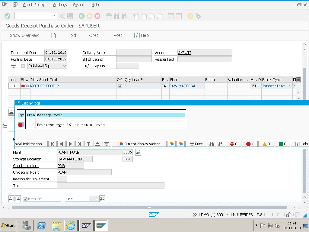Click the go to line icon next to Line field
Viewport: 309px width, 232px height.
(x=102, y=199)
